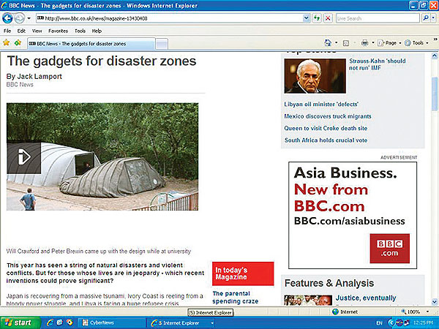The width and height of the screenshot is (439, 329).
Task: Click the red BBC.com logo in advertisement
Action: tap(389, 249)
